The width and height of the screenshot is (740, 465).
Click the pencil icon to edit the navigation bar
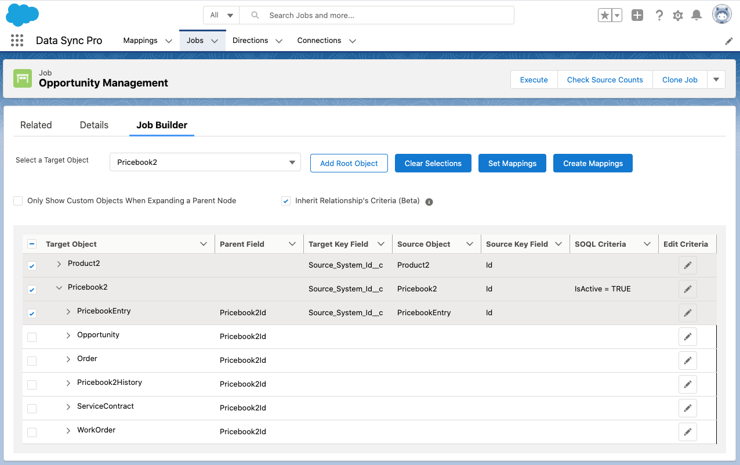tap(729, 41)
